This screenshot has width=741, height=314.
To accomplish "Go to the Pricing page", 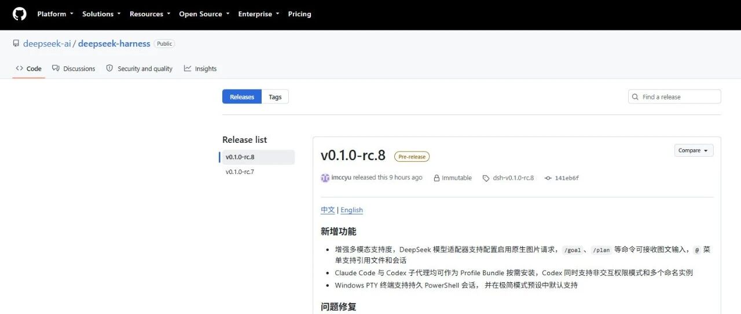I will coord(299,14).
